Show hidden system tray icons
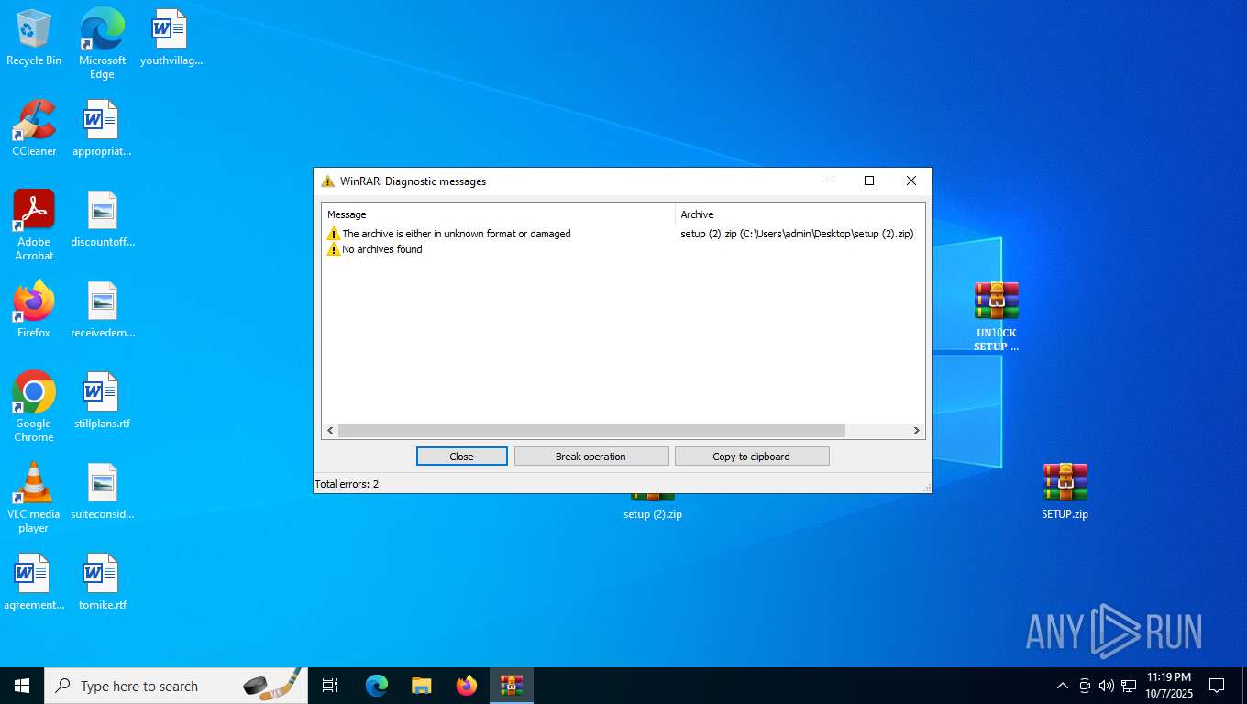Viewport: 1247px width, 704px height. coord(1063,686)
